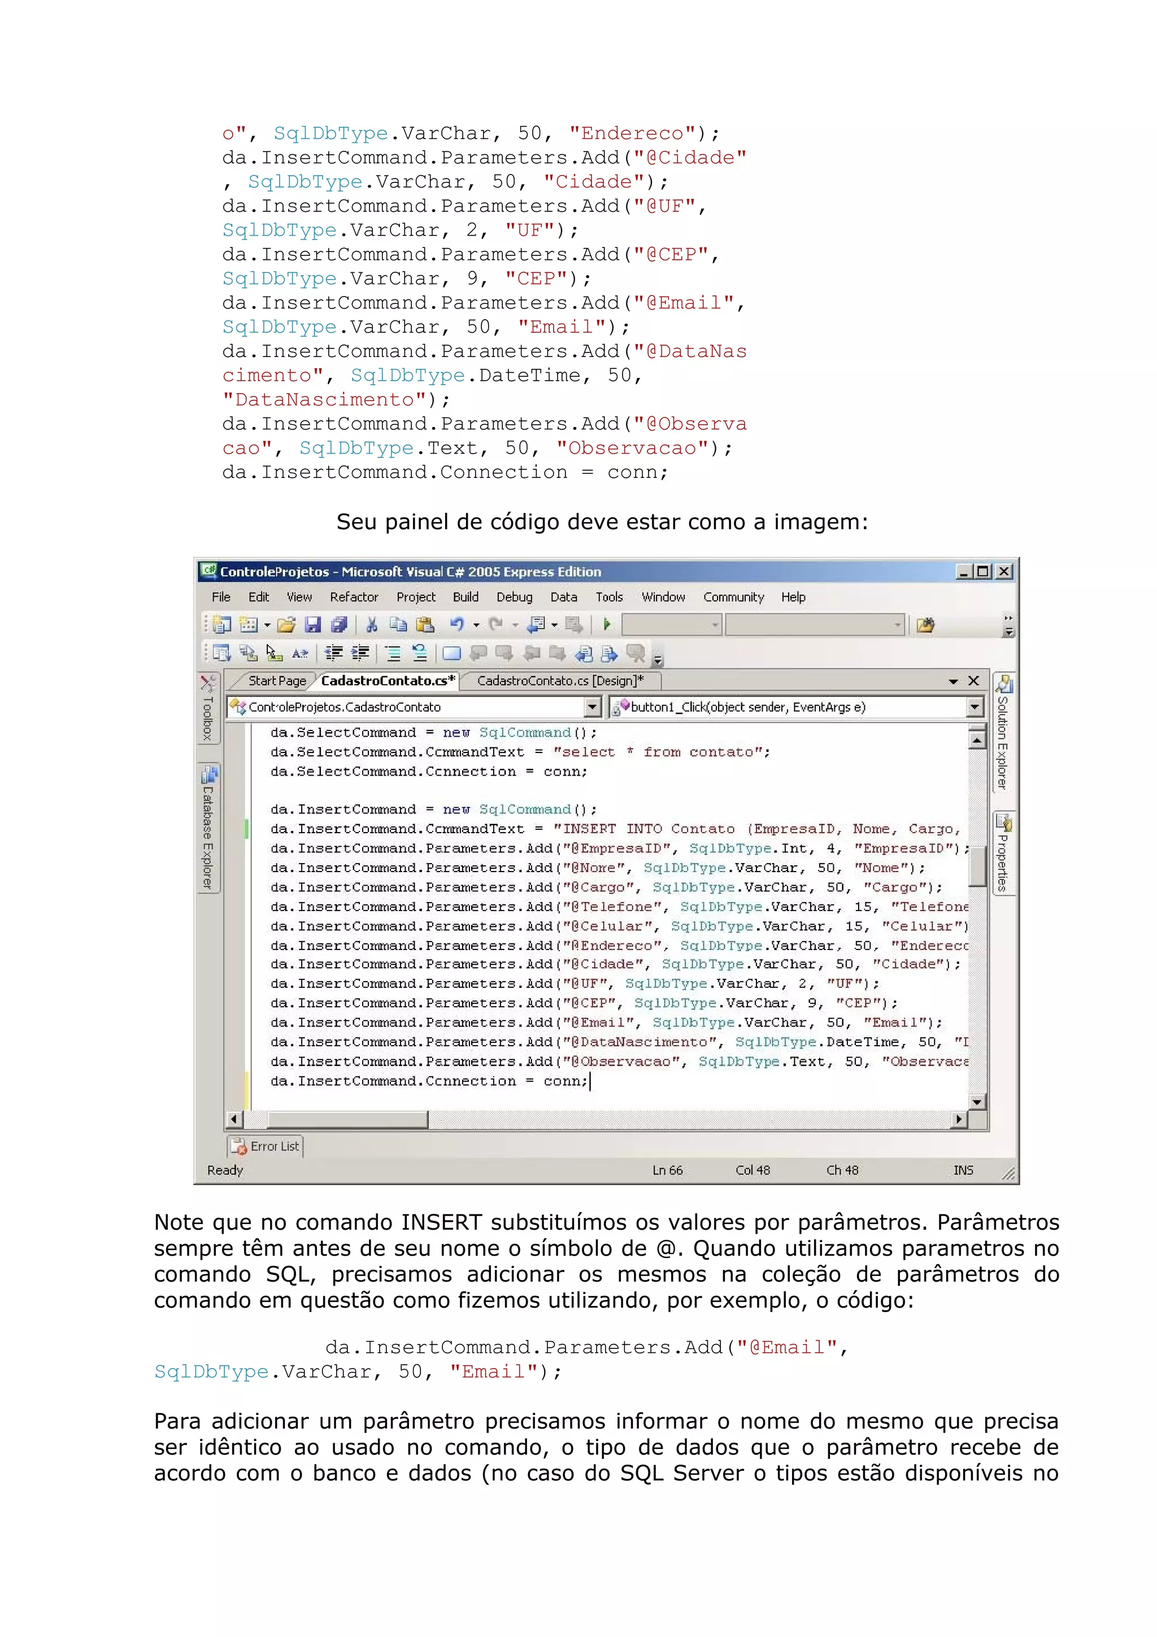This screenshot has height=1637, width=1157.
Task: Open the File menu
Action: pyautogui.click(x=221, y=598)
